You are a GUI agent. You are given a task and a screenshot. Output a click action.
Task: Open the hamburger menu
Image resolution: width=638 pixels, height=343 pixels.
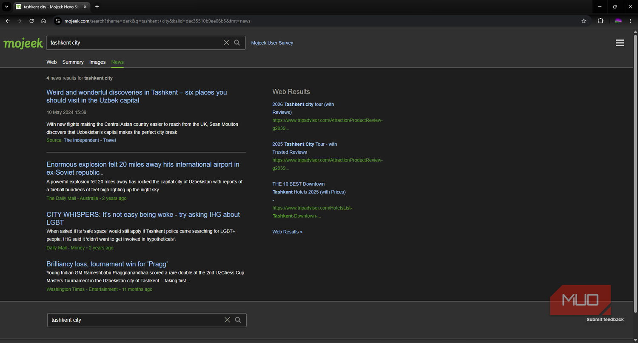tap(620, 43)
